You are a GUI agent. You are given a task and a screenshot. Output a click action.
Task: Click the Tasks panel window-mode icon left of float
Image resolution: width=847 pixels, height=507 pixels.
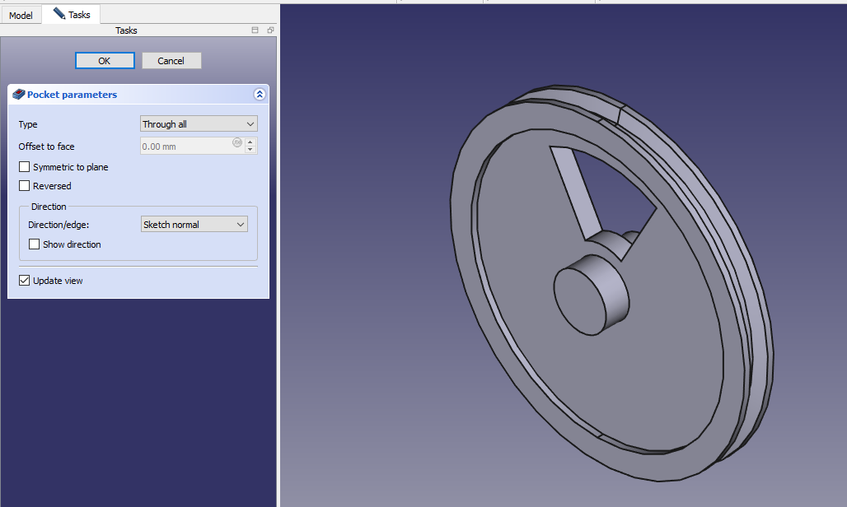[x=255, y=30]
